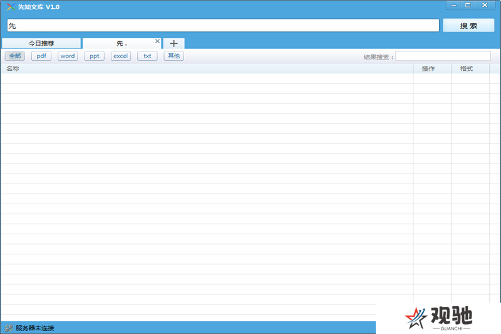Image resolution: width=501 pixels, height=334 pixels.
Task: Click the 名称 column header
Action: pyautogui.click(x=207, y=68)
